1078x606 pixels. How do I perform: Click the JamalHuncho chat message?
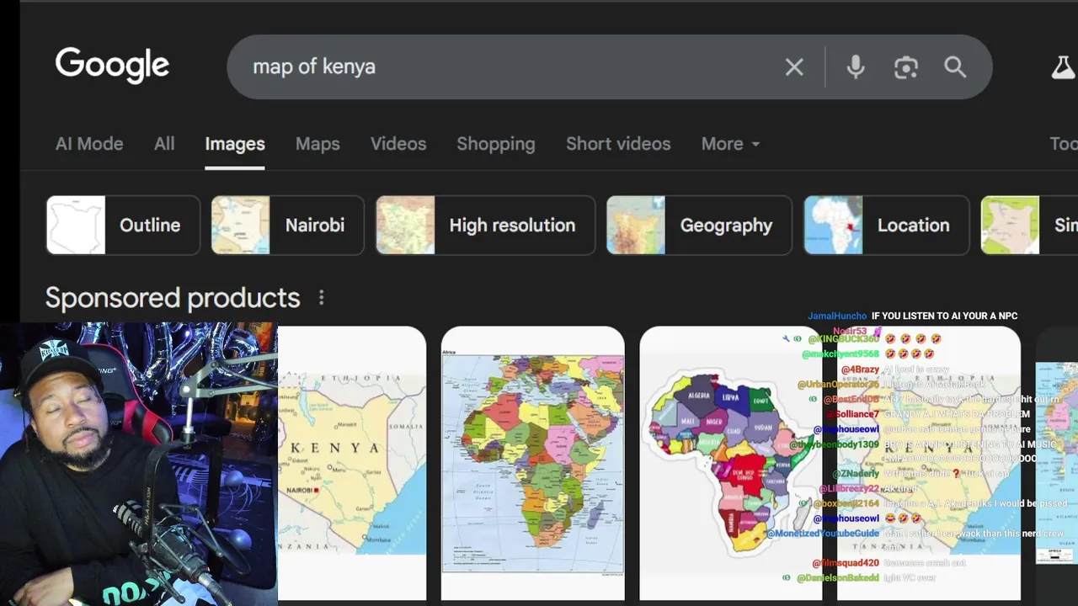[913, 316]
